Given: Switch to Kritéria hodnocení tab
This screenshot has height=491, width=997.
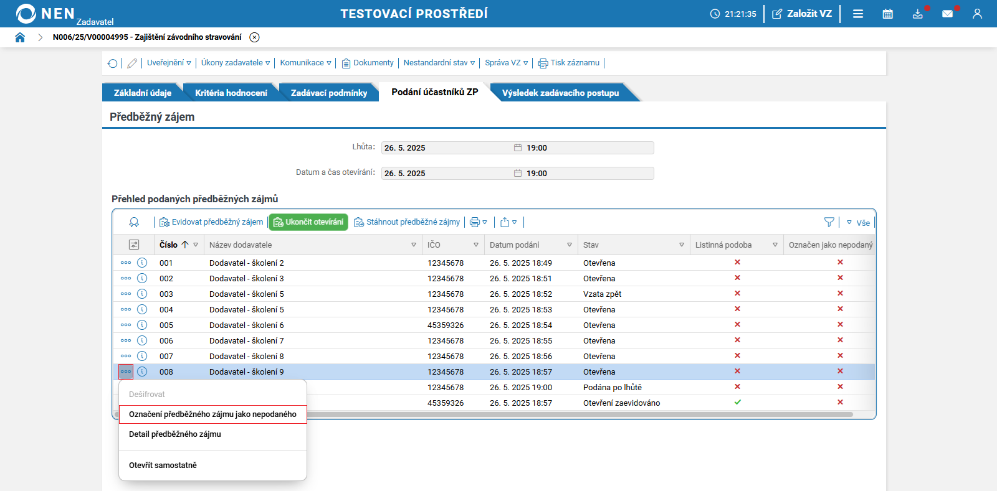Looking at the screenshot, I should point(231,93).
